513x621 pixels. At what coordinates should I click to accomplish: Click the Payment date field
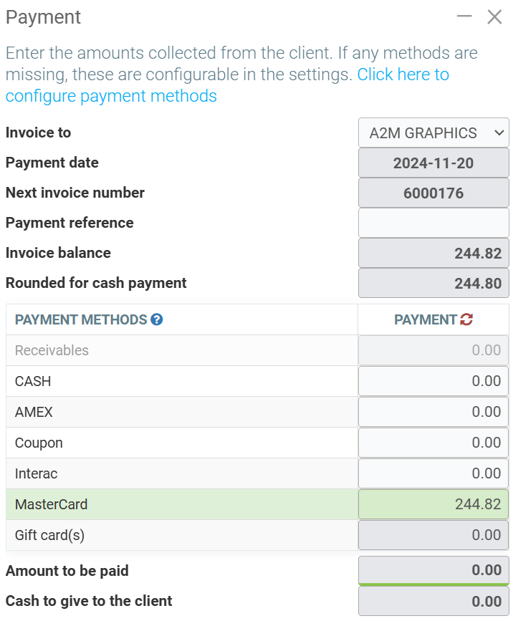click(x=433, y=163)
